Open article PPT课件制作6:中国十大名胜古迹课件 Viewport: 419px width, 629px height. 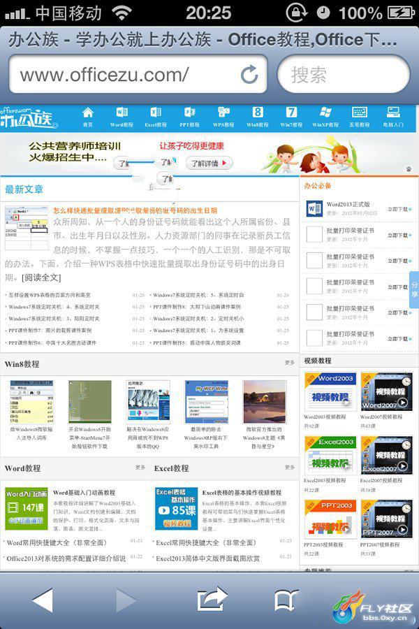pos(51,342)
